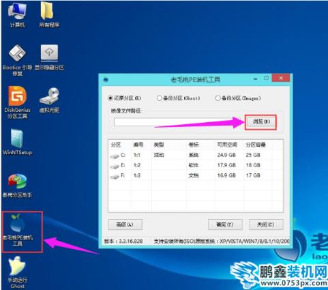Open the 傲梅分区助手 desktop icon
The image size is (328, 290).
click(x=17, y=186)
